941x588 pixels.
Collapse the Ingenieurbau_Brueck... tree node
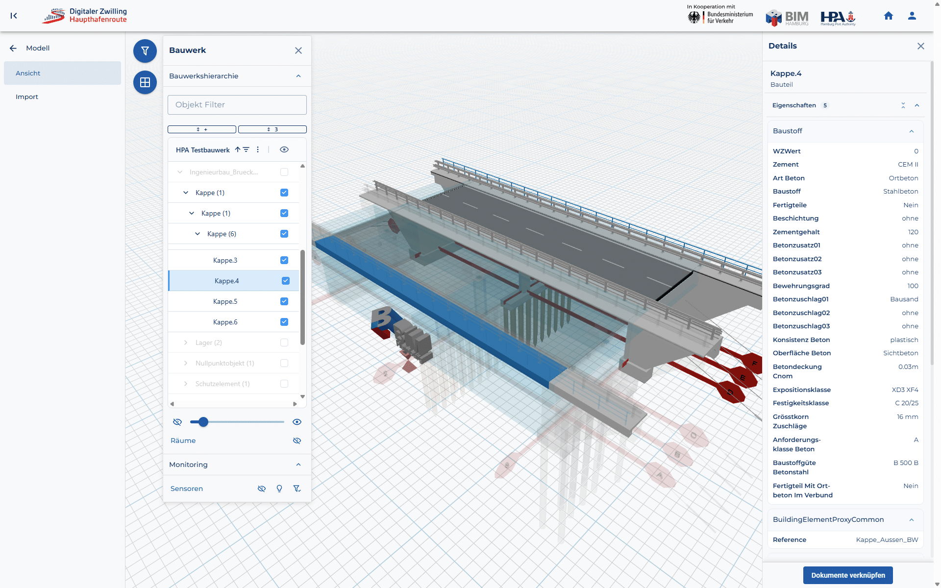point(180,172)
